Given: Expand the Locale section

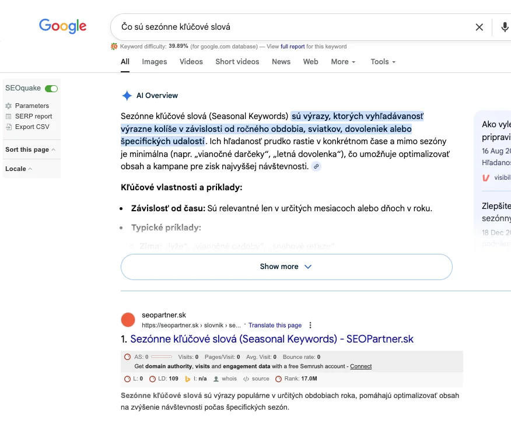Looking at the screenshot, I should pos(19,169).
